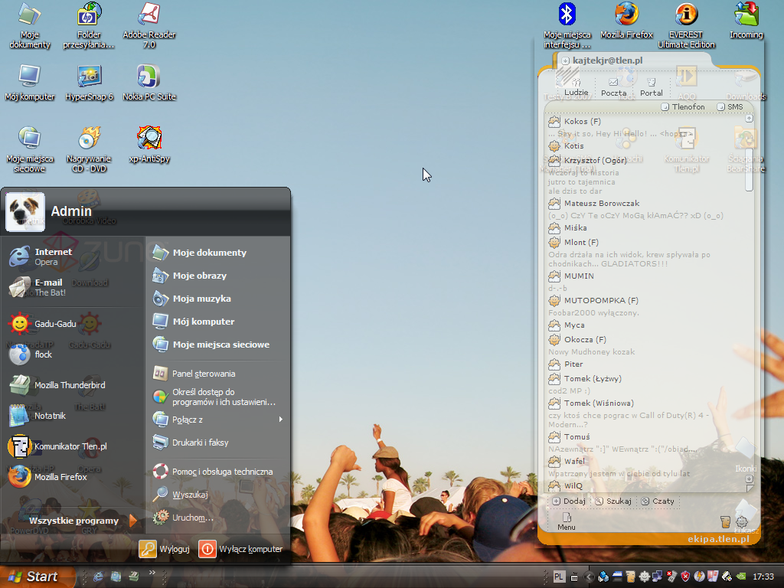Click Admin user picture

pos(25,212)
